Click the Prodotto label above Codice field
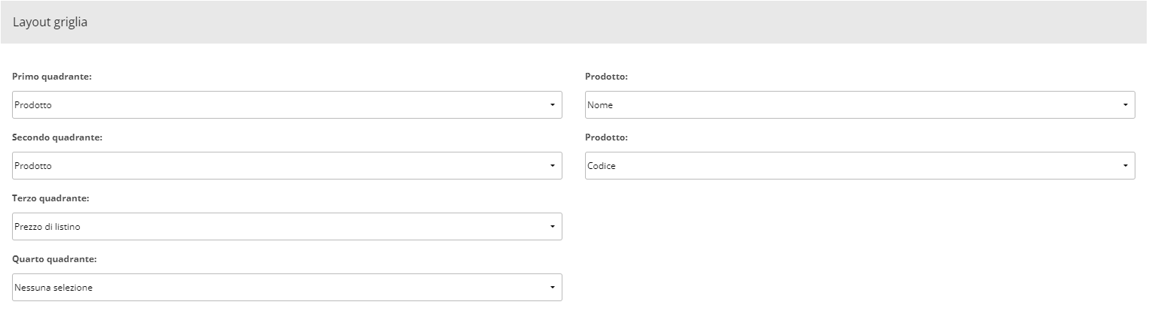The image size is (1152, 332). pyautogui.click(x=606, y=137)
